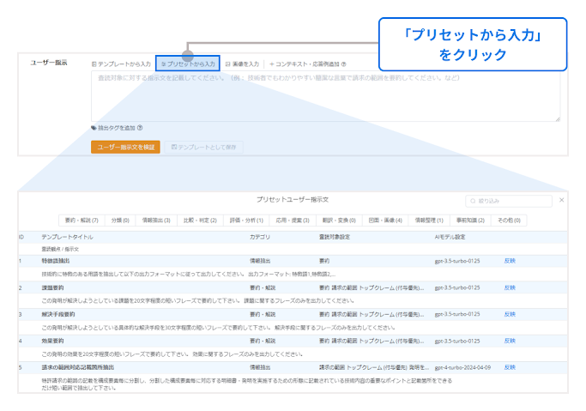Select the その他 (0) category tab

tap(510, 220)
